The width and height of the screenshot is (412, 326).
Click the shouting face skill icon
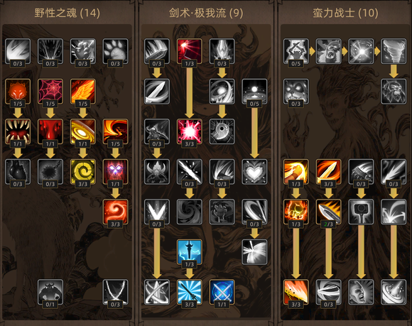point(361,292)
